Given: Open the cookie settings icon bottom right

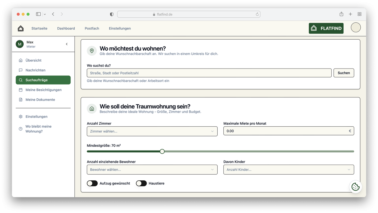Looking at the screenshot, I should coord(355,187).
